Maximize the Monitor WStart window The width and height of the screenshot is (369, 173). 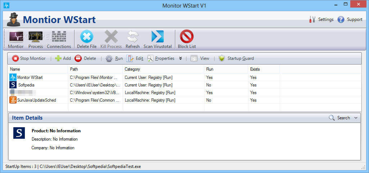click(x=346, y=4)
